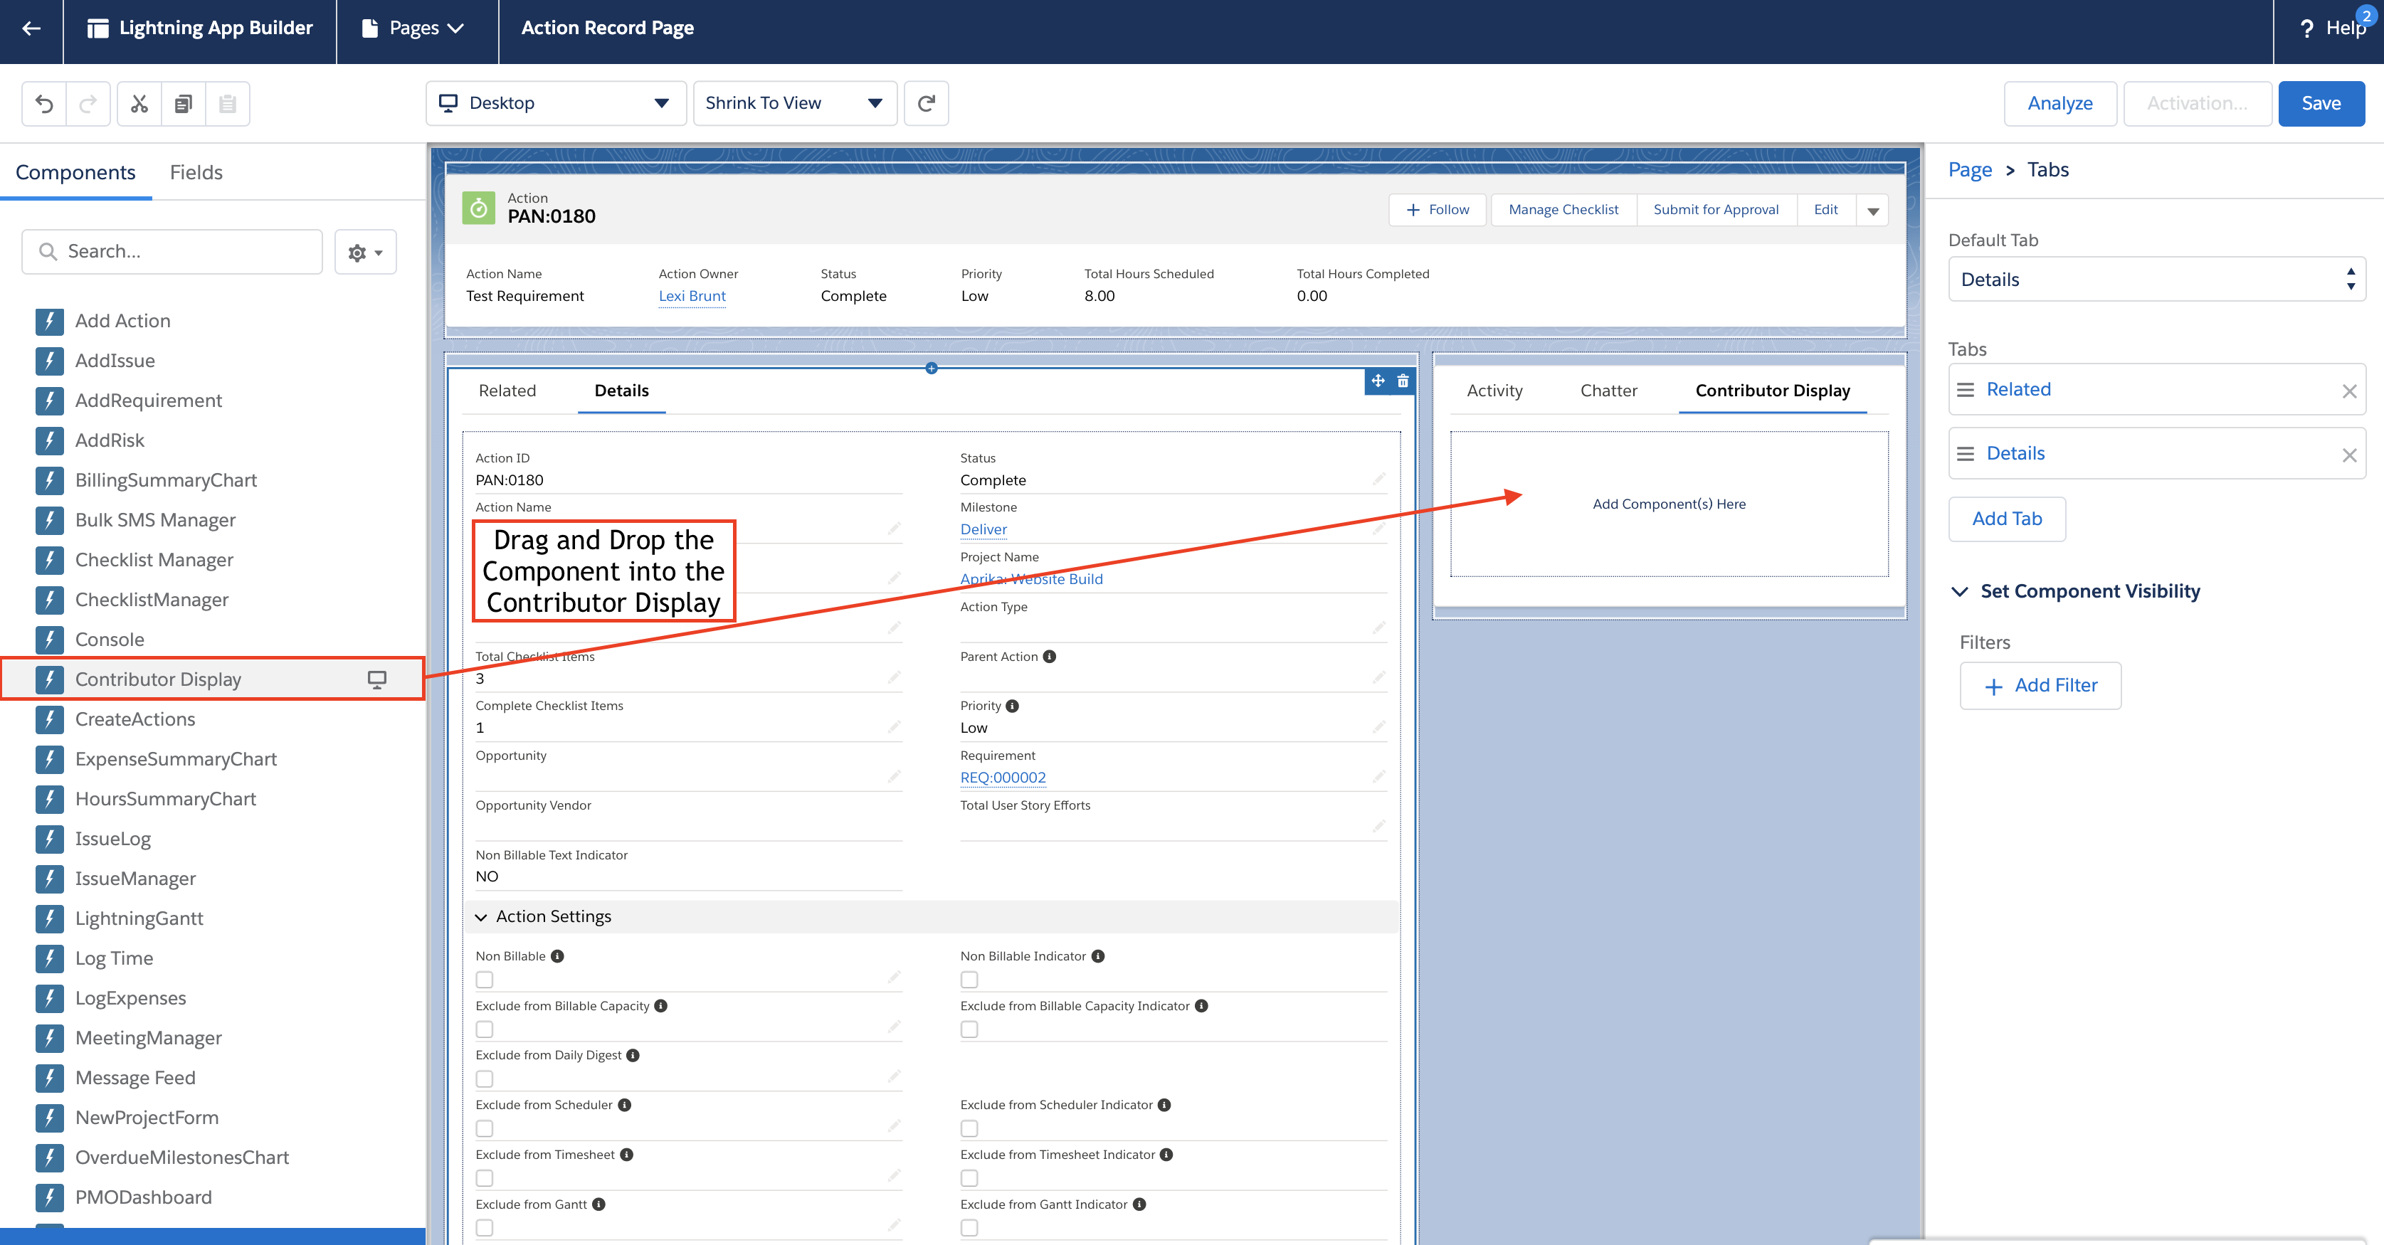Click the cut icon in the toolbar
The width and height of the screenshot is (2384, 1245).
[x=138, y=102]
